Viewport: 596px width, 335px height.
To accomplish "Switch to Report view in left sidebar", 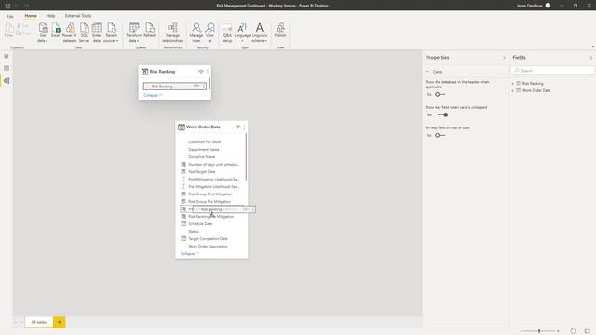I will click(7, 56).
